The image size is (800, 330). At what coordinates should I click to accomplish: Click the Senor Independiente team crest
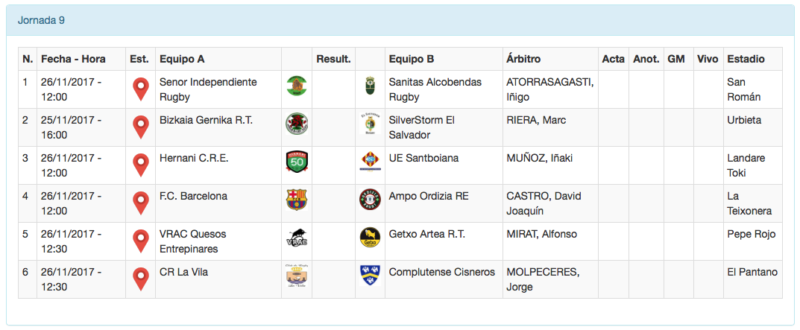tap(297, 86)
